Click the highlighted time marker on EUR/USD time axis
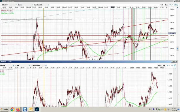 113,7
